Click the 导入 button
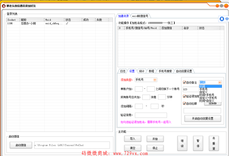Viewport: 229px width, 156px height. pos(133,139)
